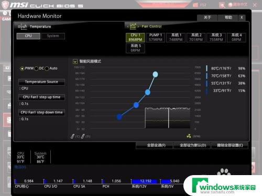Click the Fahrenheit thermometer icon below the graph
Viewport: 262px width, 196px height.
click(83, 136)
